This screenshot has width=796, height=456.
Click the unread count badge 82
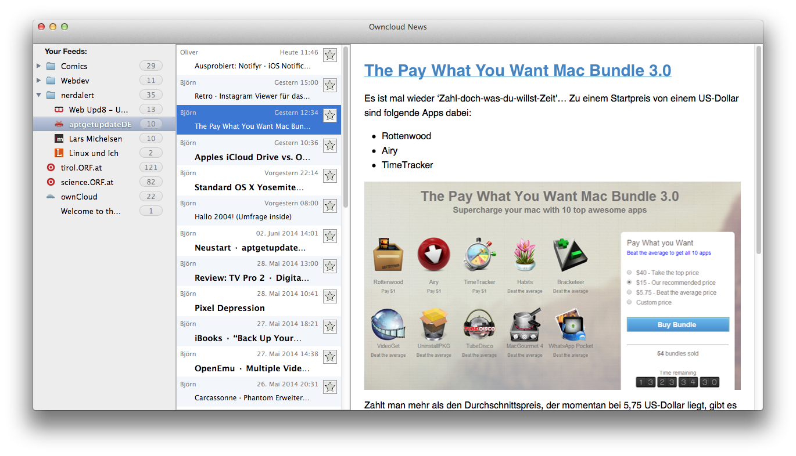[x=151, y=182]
